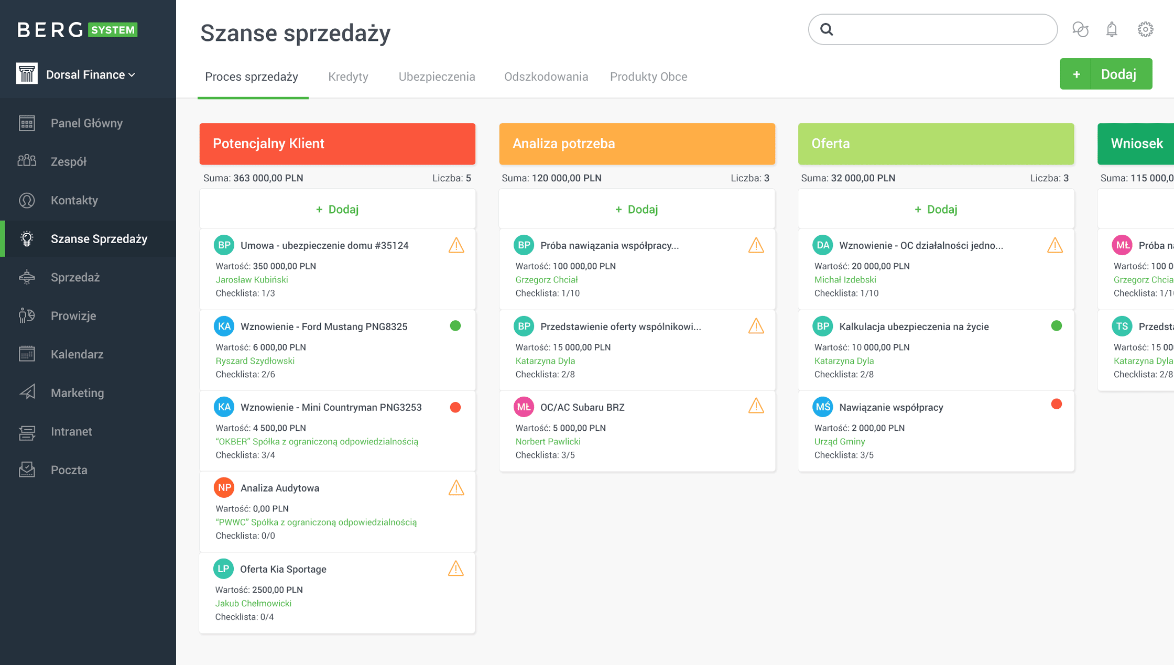Switch to the Odszkodowania tab

coord(546,77)
